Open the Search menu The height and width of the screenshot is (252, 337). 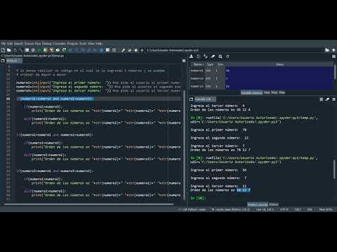tap(18, 43)
